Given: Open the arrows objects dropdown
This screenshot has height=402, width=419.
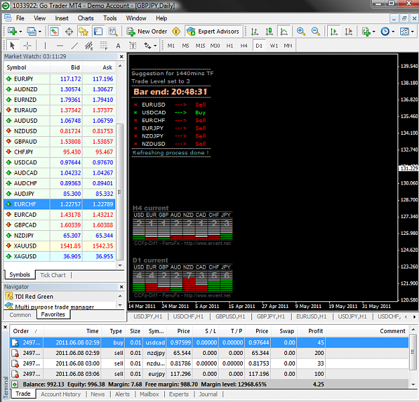Looking at the screenshot, I should (x=150, y=46).
